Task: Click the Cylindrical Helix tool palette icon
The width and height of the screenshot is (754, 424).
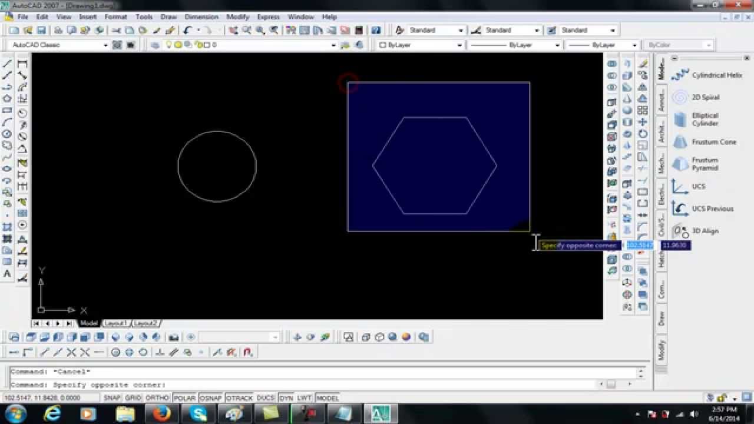Action: [680, 75]
